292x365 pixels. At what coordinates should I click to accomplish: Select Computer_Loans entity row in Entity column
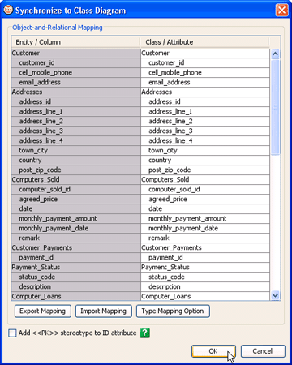tap(76, 296)
